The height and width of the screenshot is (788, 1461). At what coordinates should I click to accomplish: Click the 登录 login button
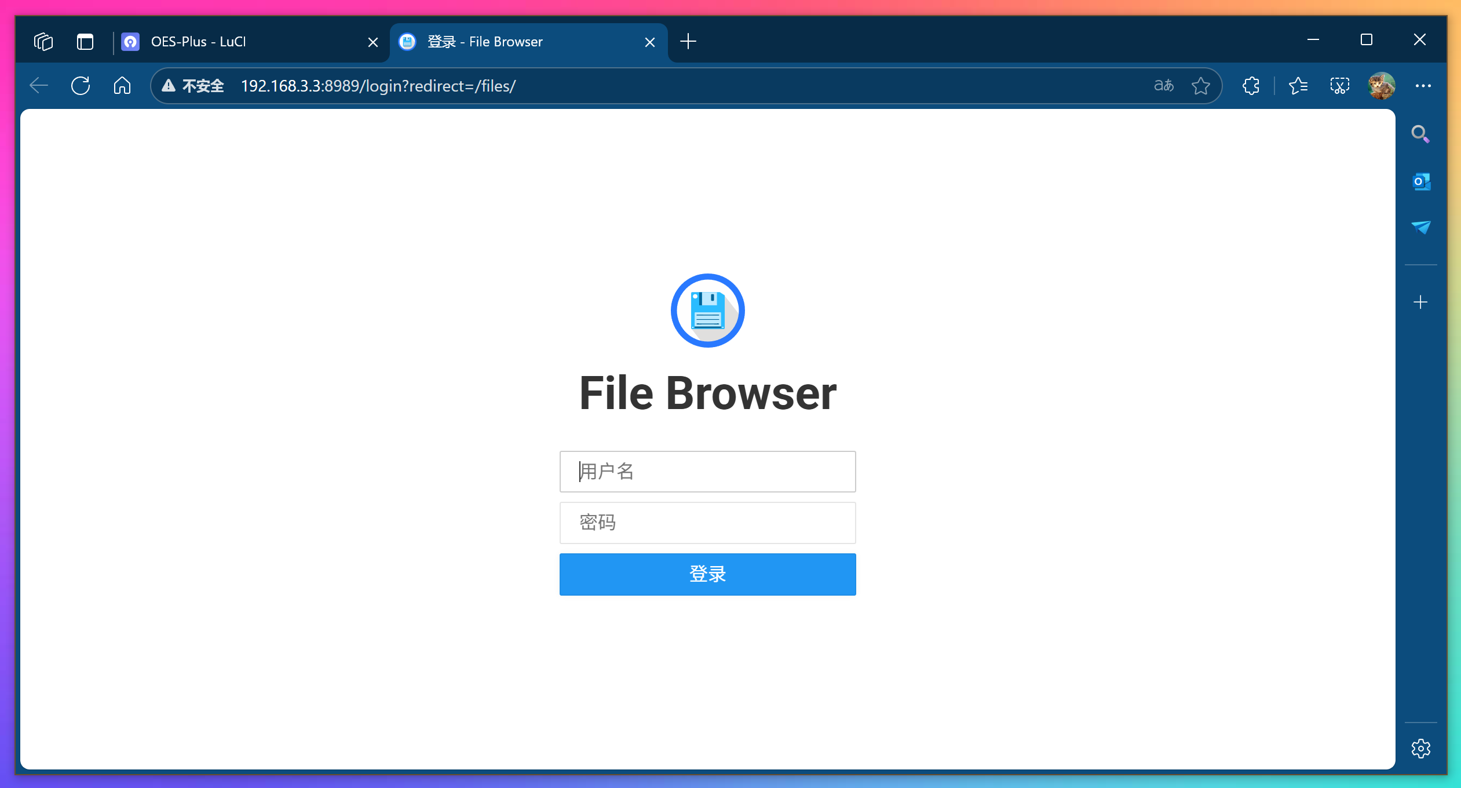[x=707, y=574]
